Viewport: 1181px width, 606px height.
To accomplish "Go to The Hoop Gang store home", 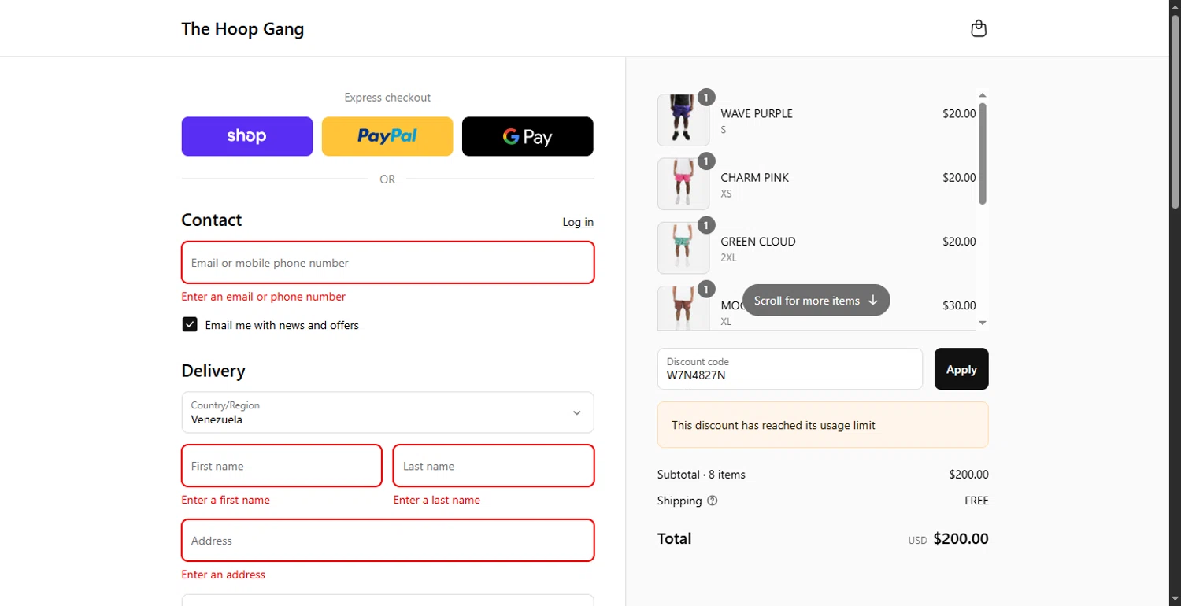I will pos(242,29).
